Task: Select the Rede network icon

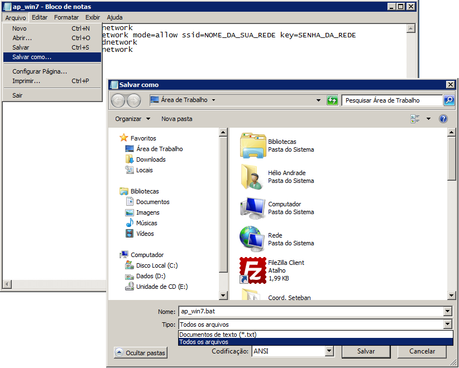Action: pos(252,239)
